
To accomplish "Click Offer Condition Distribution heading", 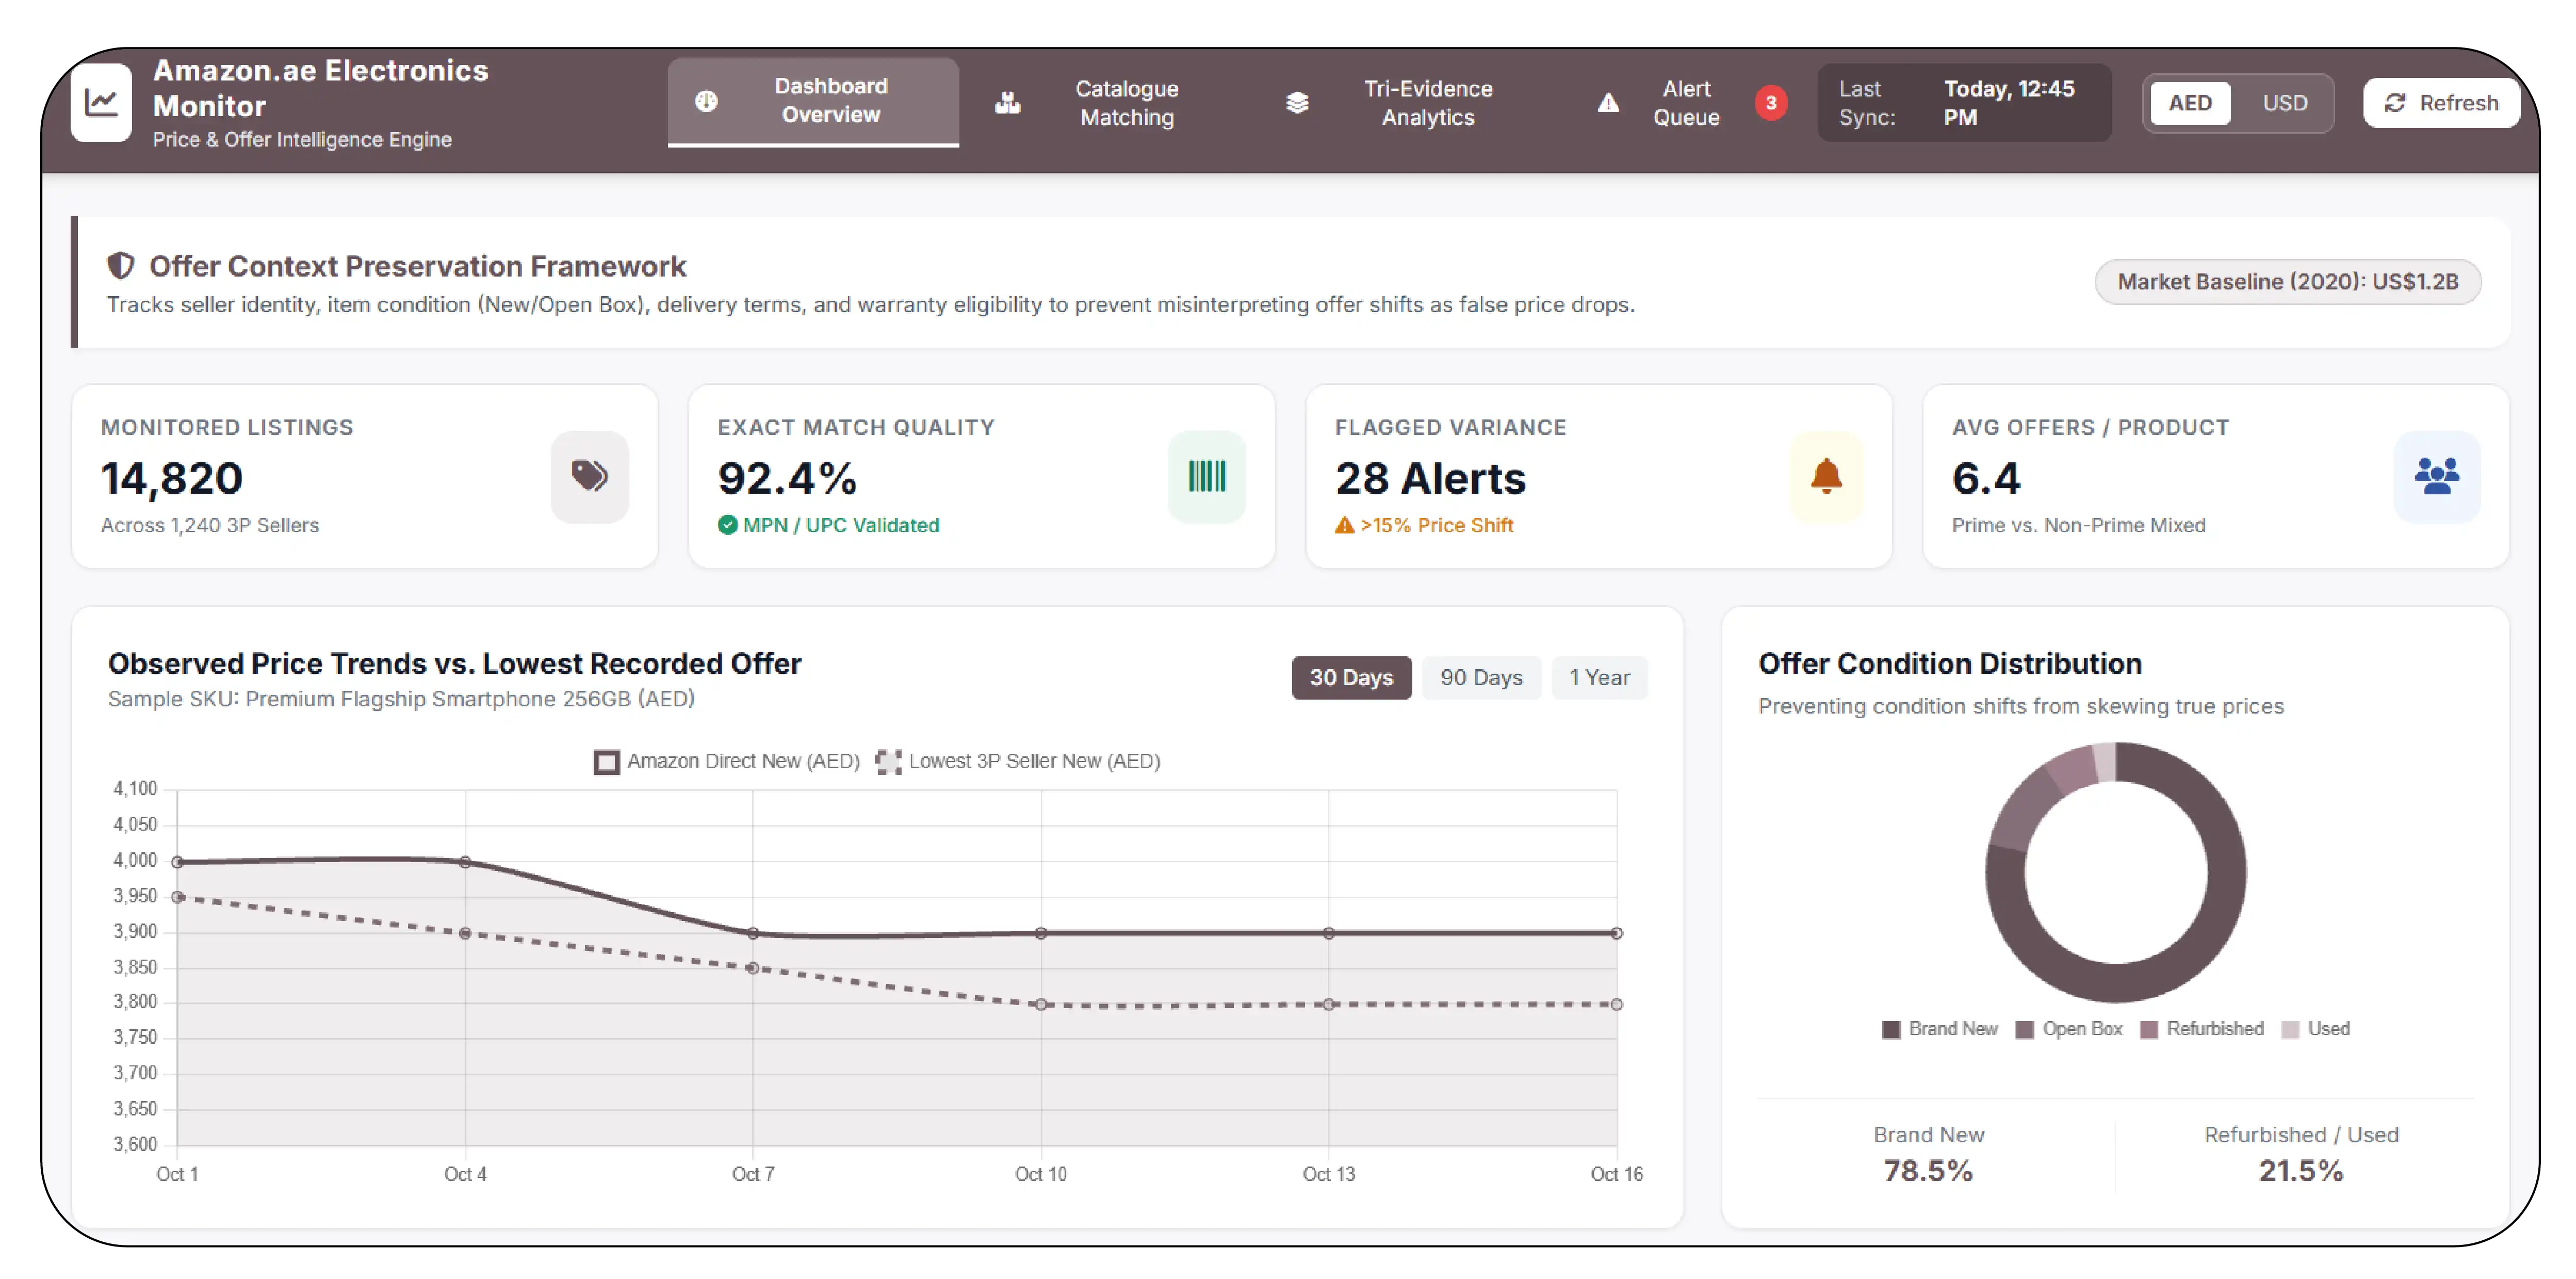I will (x=1949, y=664).
